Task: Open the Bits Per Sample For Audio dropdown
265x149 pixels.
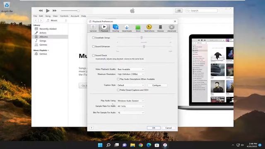Action: [131, 113]
